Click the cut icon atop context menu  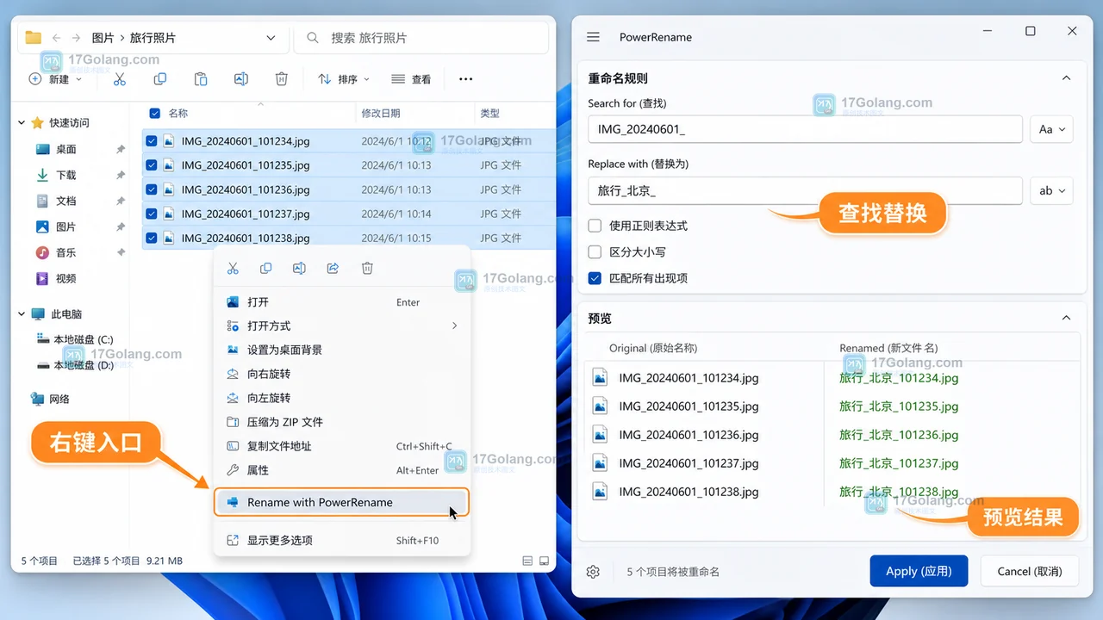[233, 269]
